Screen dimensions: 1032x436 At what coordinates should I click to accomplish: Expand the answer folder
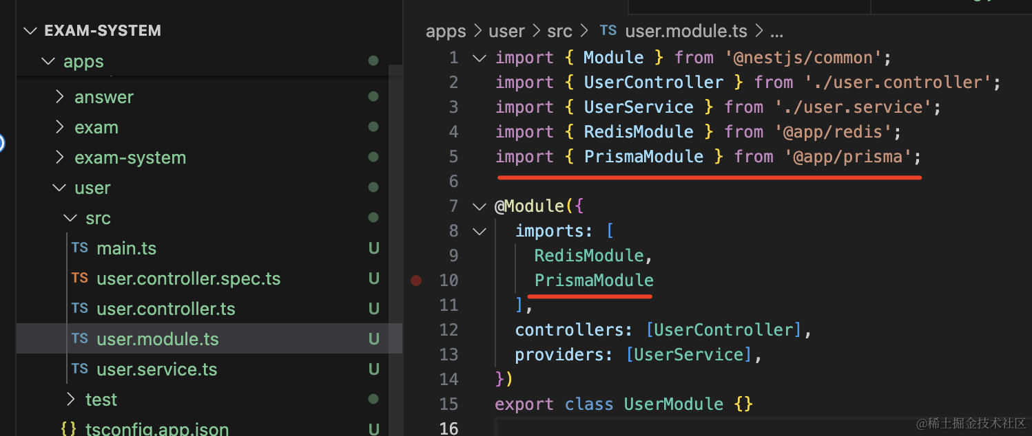[60, 97]
